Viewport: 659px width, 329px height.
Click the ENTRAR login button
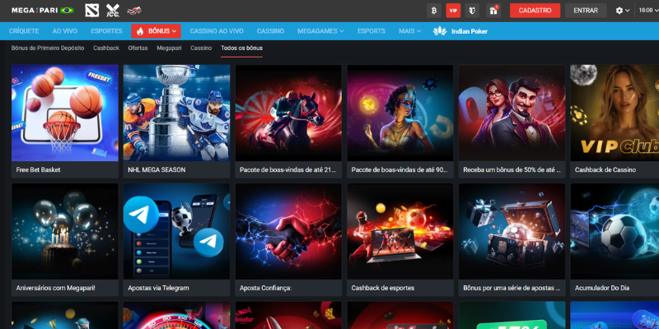click(586, 11)
